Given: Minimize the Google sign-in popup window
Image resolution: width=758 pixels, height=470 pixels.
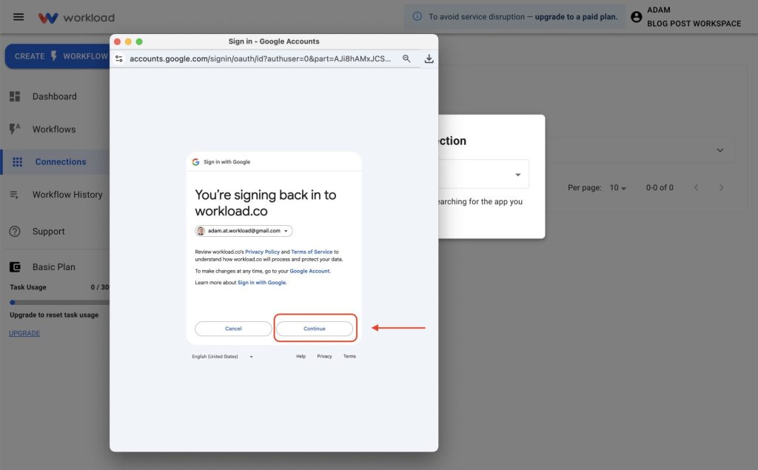Looking at the screenshot, I should [128, 41].
